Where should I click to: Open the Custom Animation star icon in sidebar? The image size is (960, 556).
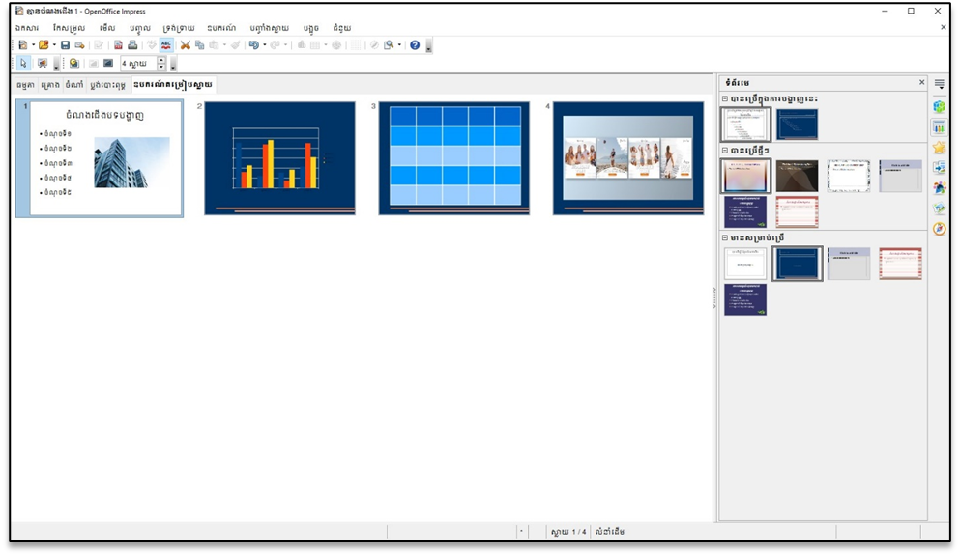pos(939,148)
